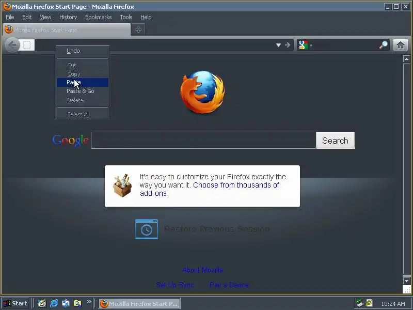413x310 pixels.
Task: Click the add-ons toolbox icon
Action: point(122,185)
